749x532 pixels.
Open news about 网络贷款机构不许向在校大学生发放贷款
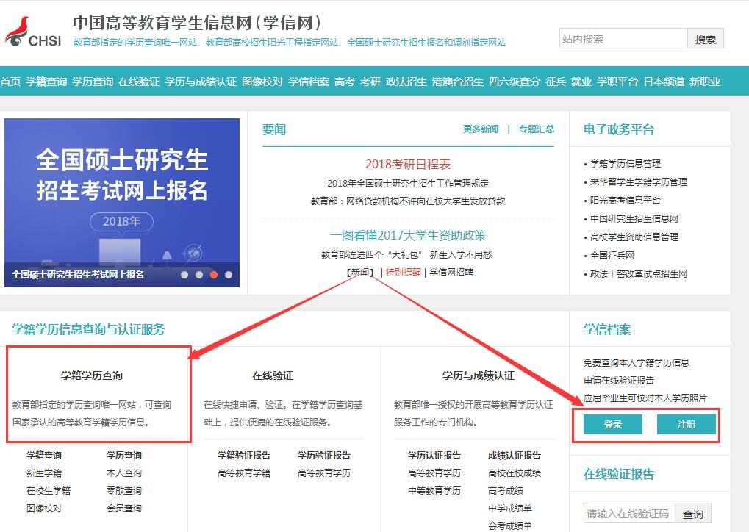[x=408, y=201]
